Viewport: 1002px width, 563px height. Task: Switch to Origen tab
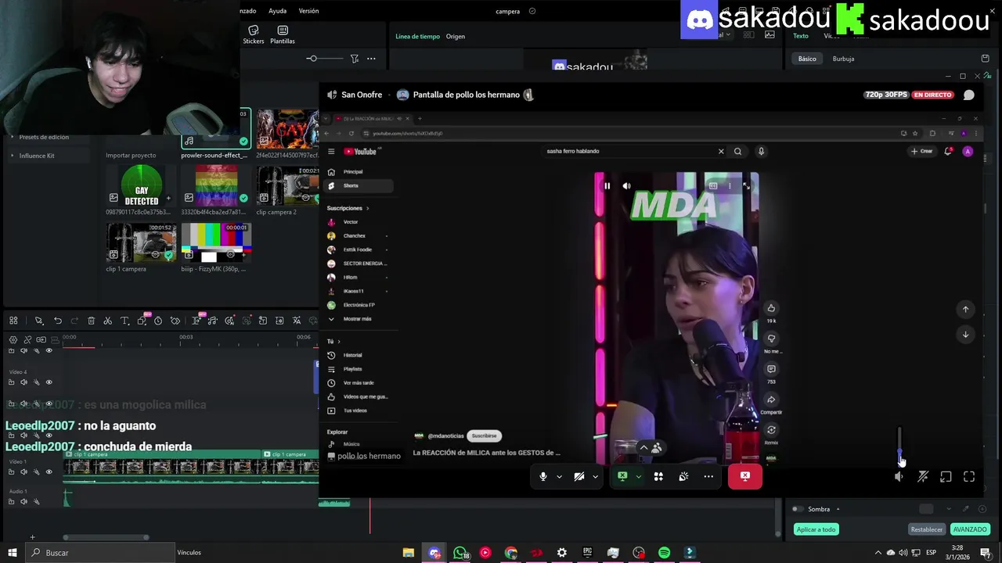coord(456,37)
